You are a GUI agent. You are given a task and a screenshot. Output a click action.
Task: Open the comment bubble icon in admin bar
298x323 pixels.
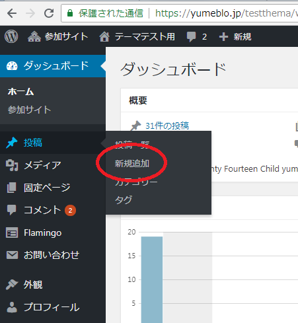coord(191,37)
